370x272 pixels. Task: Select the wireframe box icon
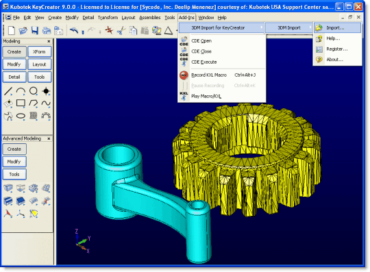[x=21, y=188]
